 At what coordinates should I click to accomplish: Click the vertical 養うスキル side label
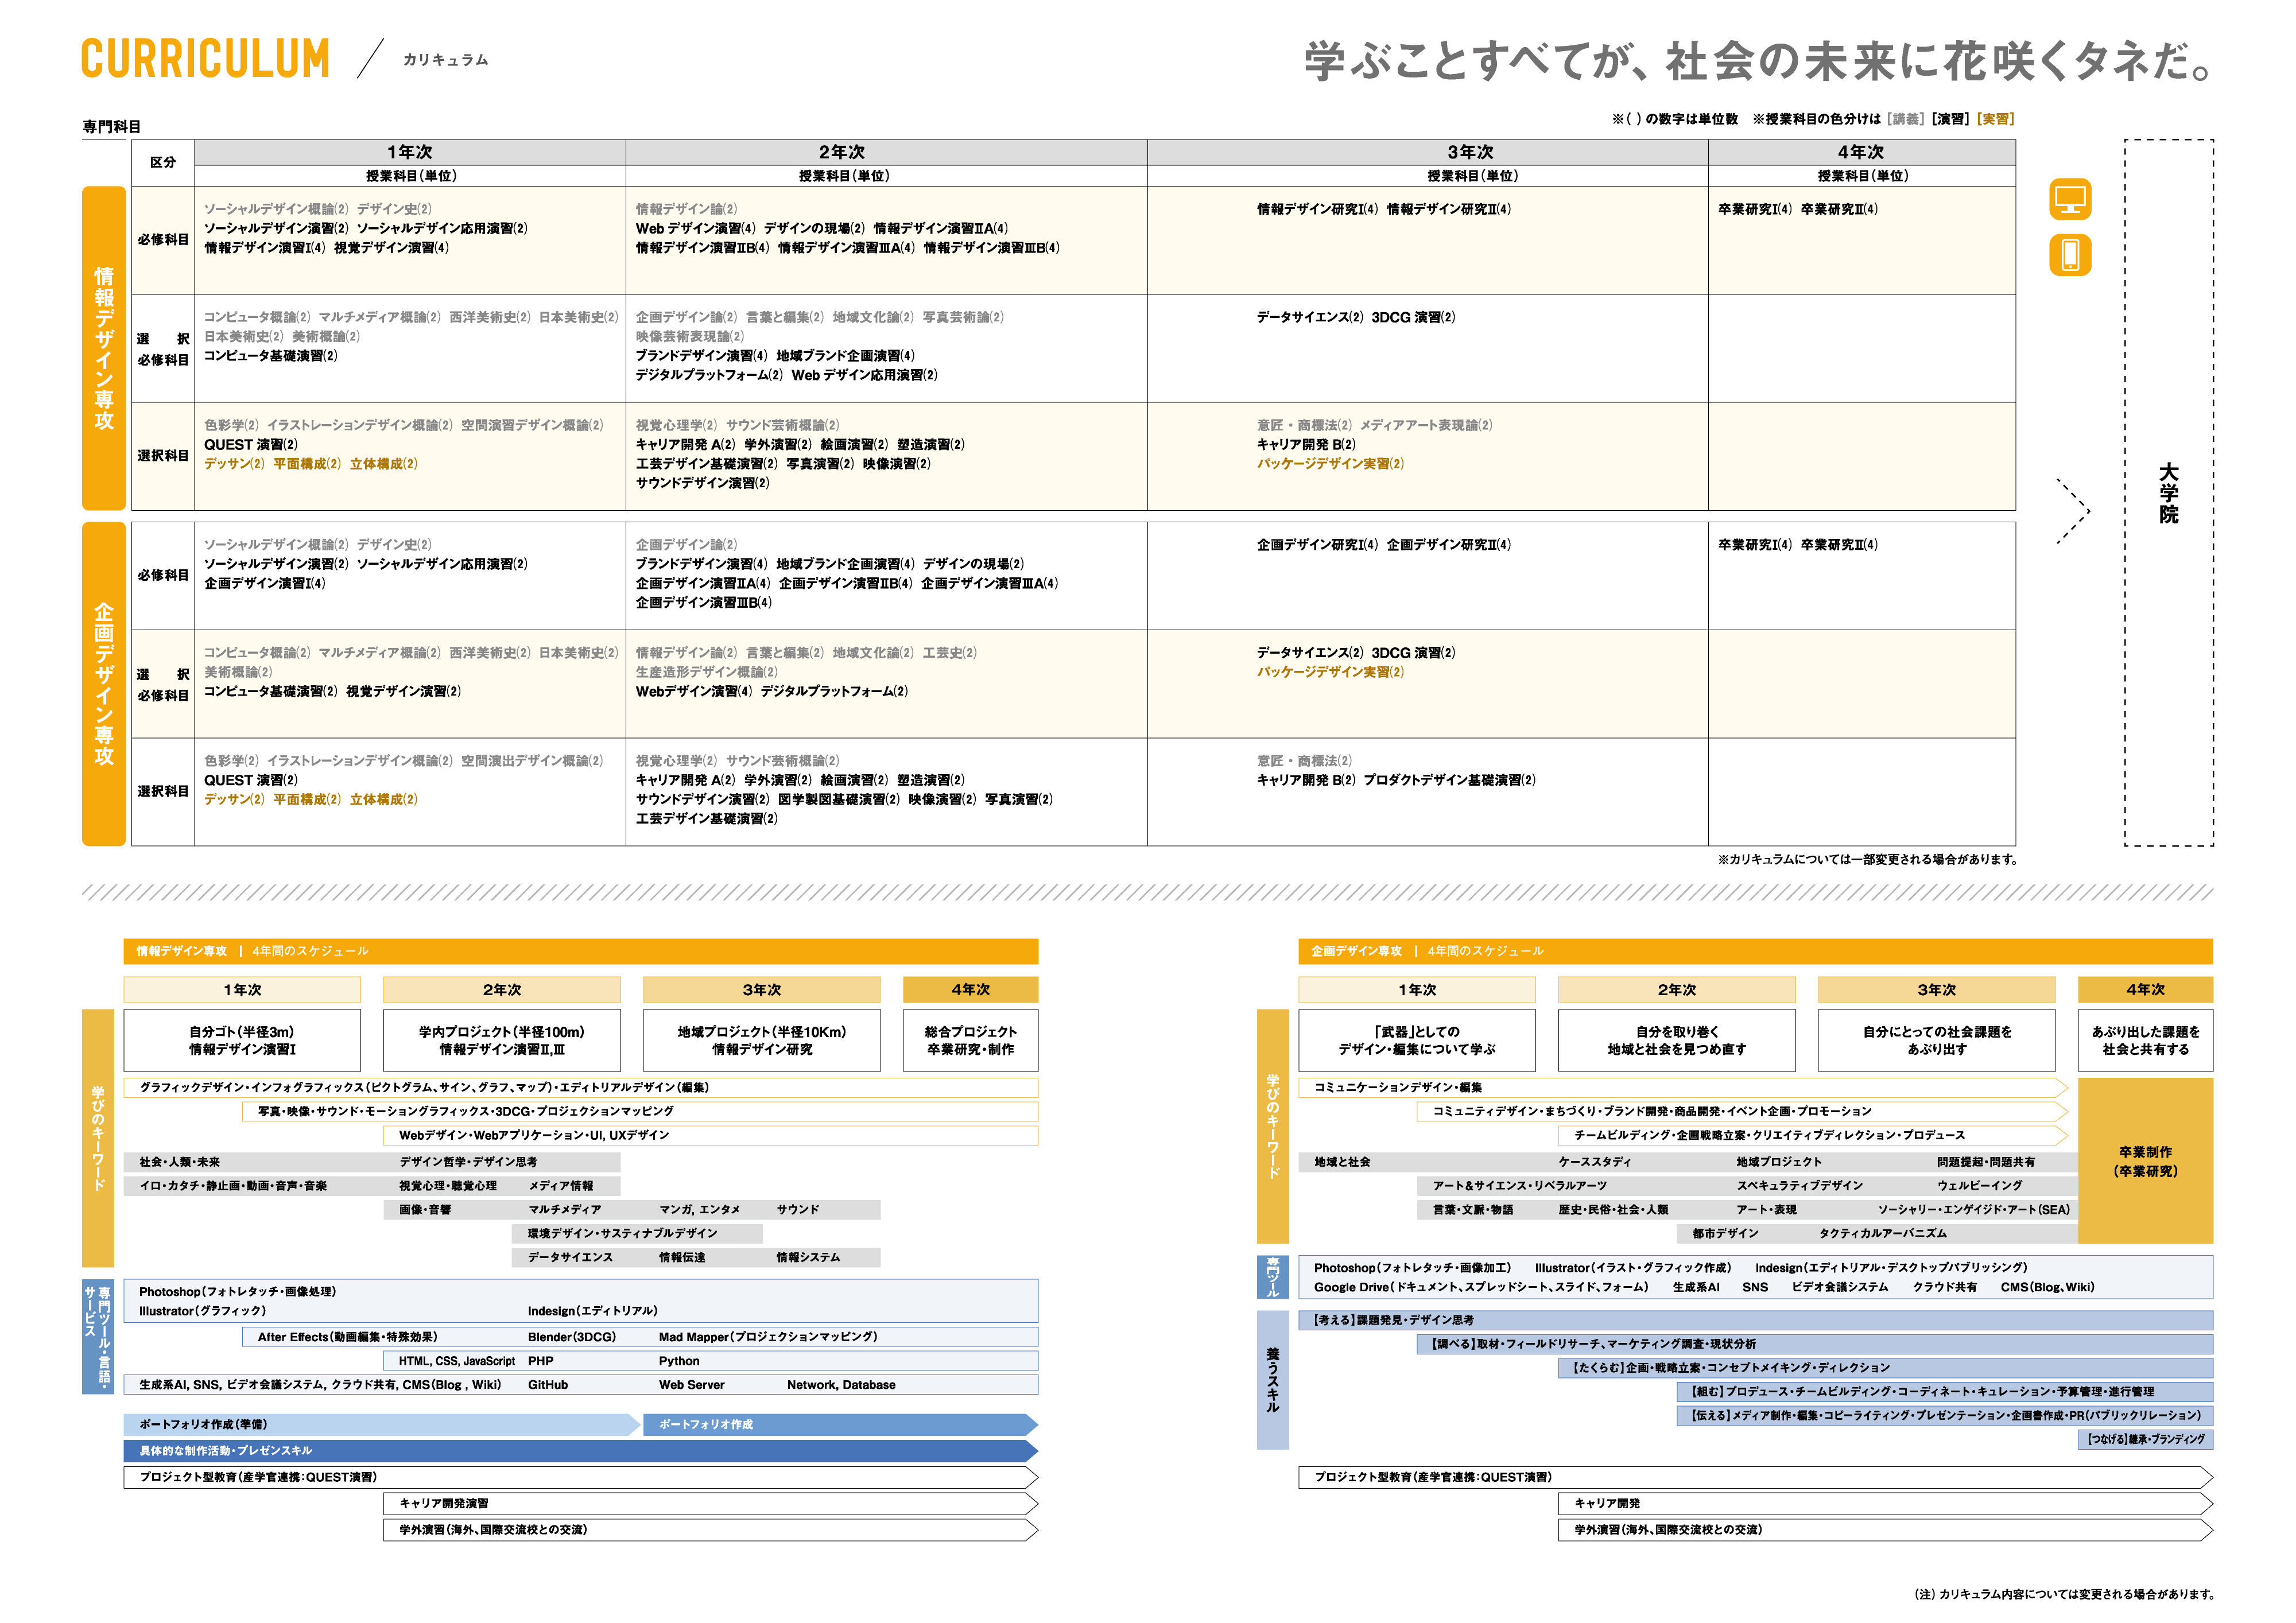pos(1272,1380)
